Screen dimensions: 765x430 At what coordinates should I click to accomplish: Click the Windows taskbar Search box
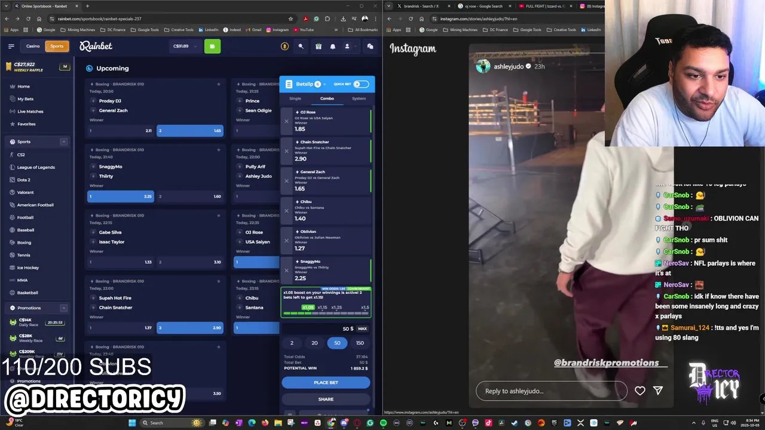173,423
